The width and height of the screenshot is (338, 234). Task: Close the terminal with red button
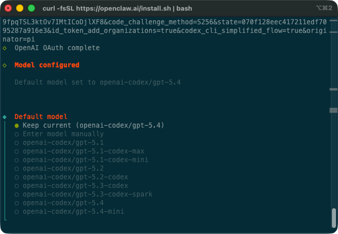click(9, 9)
